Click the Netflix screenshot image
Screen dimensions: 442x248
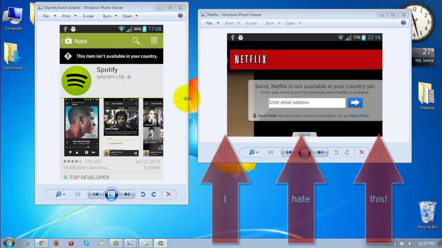305,85
